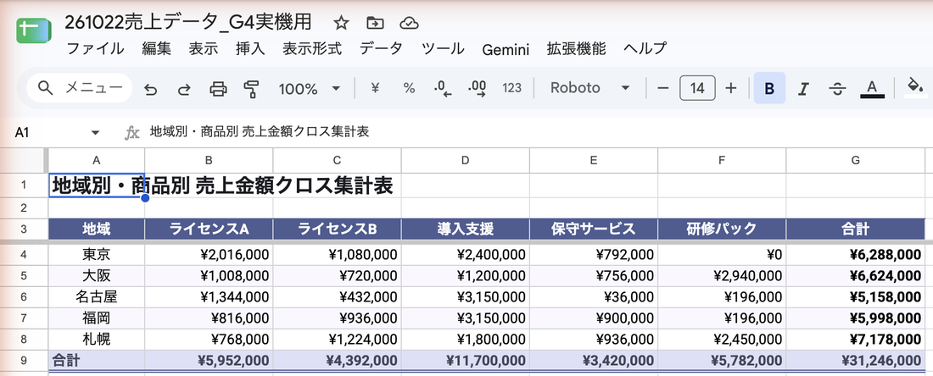
Task: Open the 挿入 menu
Action: (250, 49)
